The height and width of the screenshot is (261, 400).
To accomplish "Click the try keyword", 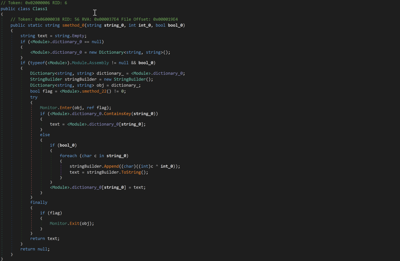I will (x=34, y=97).
